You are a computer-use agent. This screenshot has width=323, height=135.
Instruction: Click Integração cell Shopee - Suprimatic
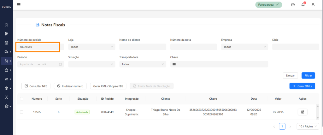point(132,112)
